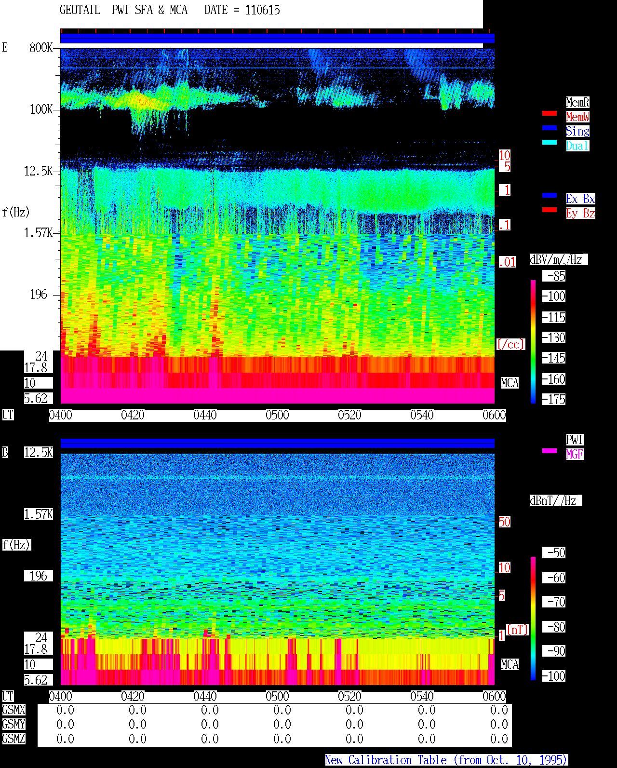Click the [nT] field unit label

[x=518, y=630]
